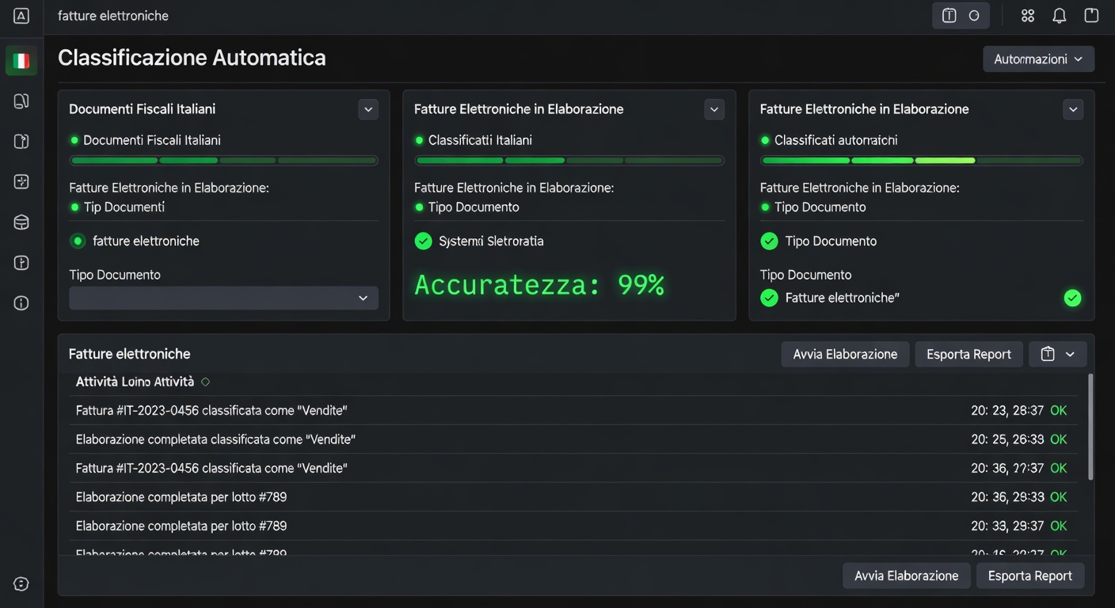Click the info icon in the sidebar

pyautogui.click(x=21, y=302)
